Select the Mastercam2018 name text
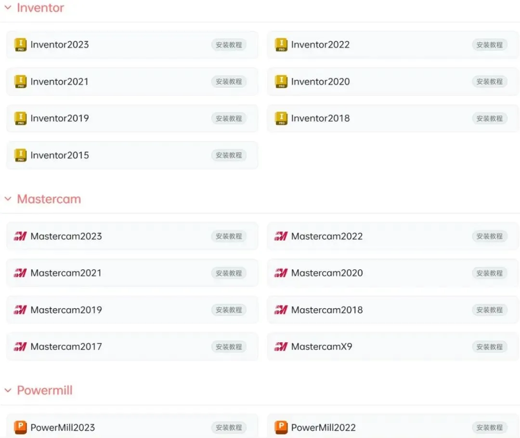520x438 pixels. coord(327,310)
